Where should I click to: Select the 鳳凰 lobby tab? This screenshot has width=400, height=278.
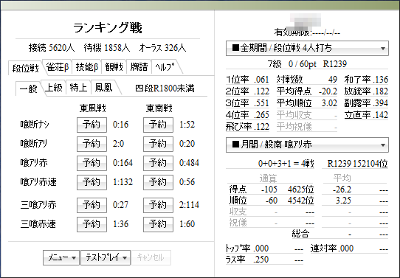click(x=103, y=88)
